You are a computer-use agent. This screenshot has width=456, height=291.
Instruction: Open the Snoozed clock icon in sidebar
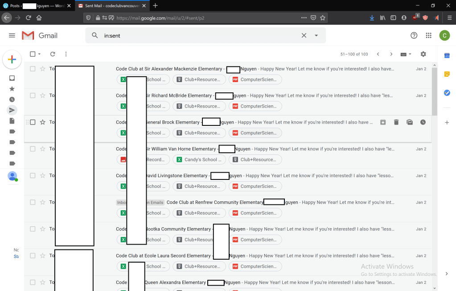12,99
